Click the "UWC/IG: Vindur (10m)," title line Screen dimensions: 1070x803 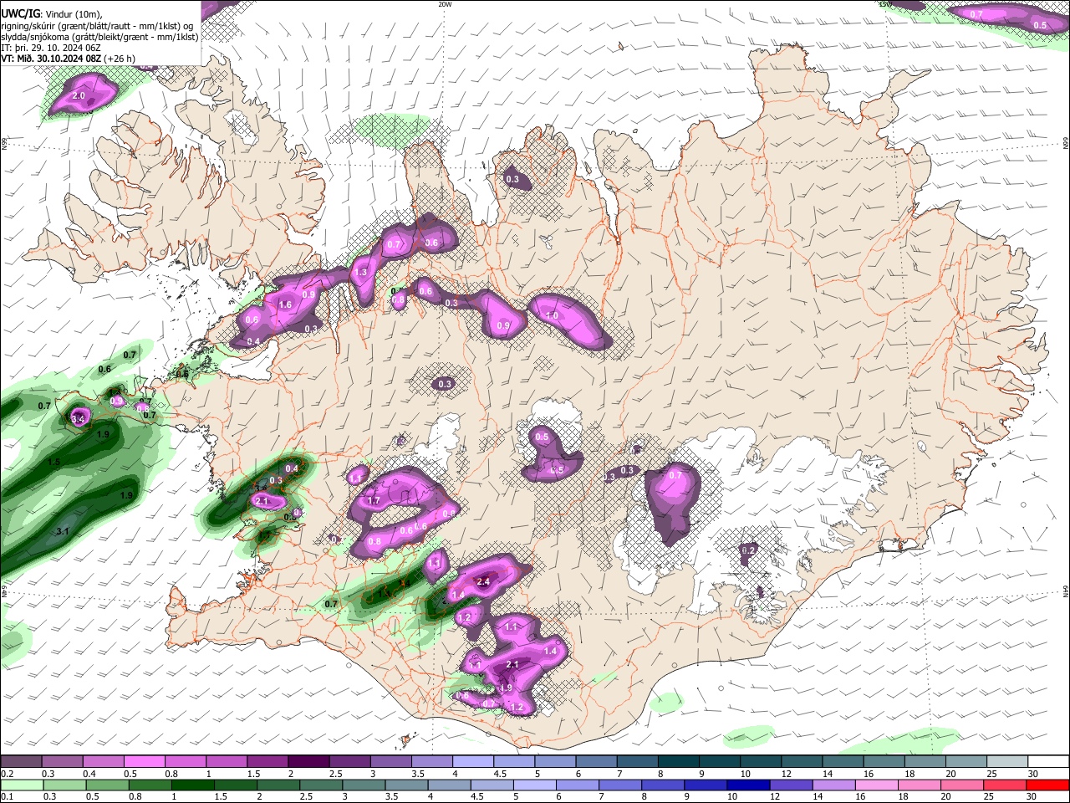click(x=52, y=14)
